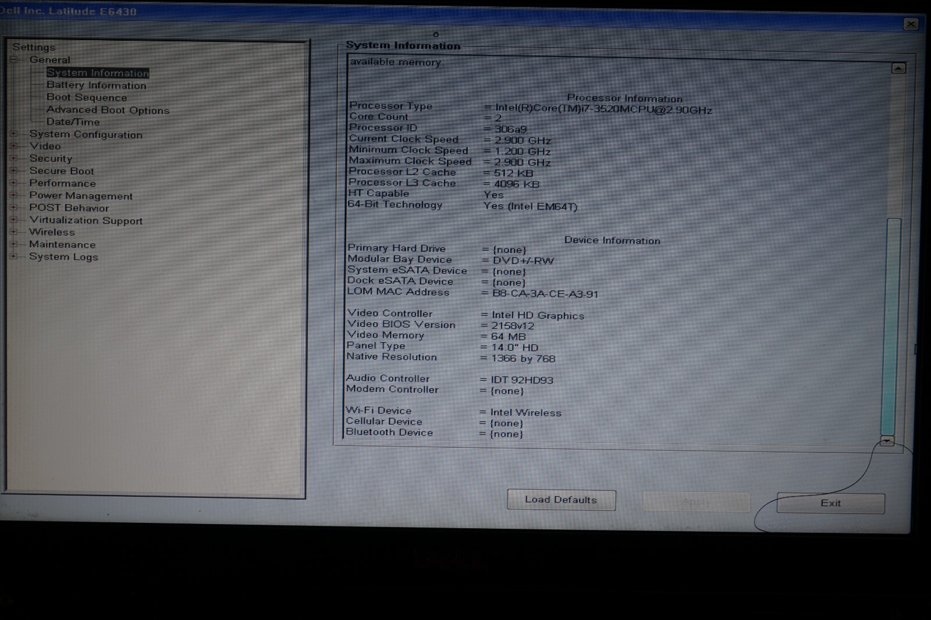Click the LOM MAC Address value
931x620 pixels.
coord(545,294)
